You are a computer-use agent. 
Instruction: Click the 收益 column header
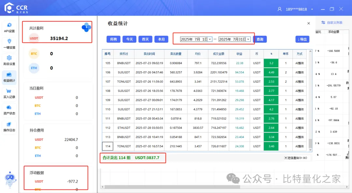tap(239, 54)
